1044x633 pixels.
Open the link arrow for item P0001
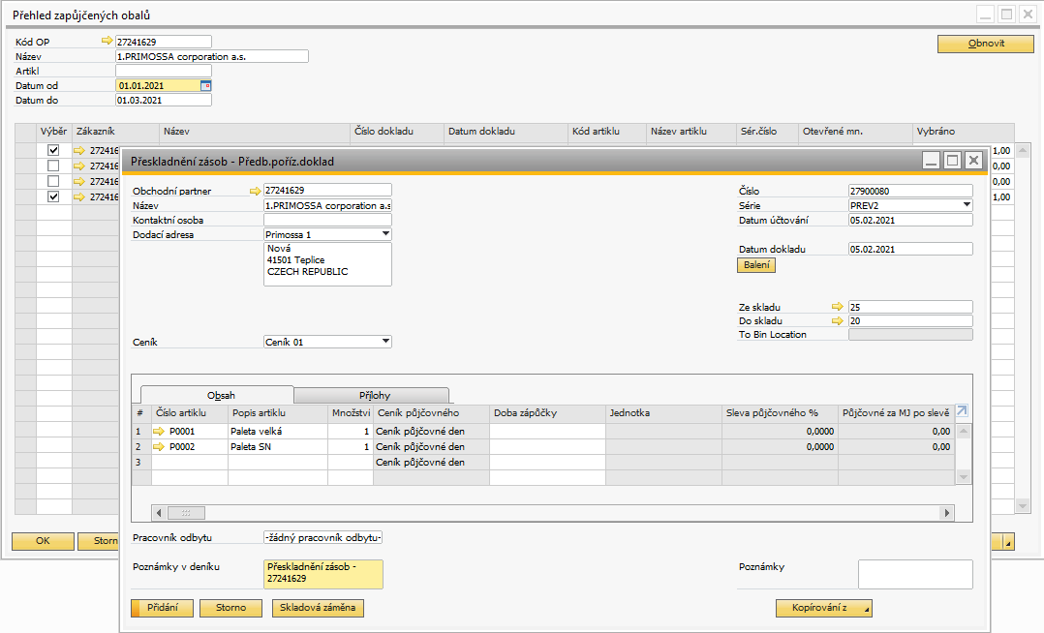[159, 432]
